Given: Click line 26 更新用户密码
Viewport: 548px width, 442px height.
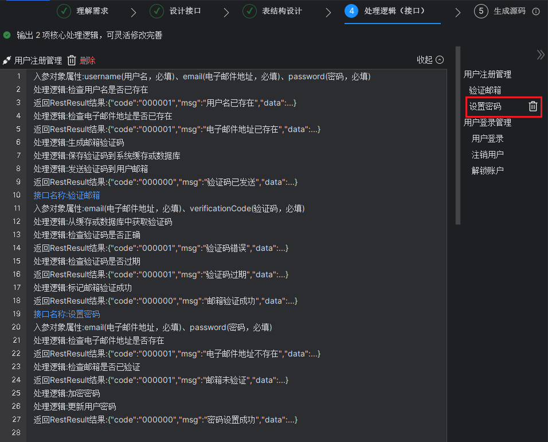Looking at the screenshot, I should tap(75, 406).
